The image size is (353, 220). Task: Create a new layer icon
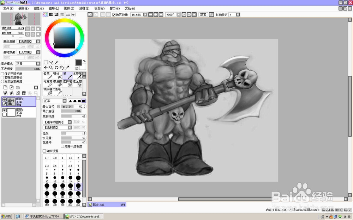(x=5, y=87)
